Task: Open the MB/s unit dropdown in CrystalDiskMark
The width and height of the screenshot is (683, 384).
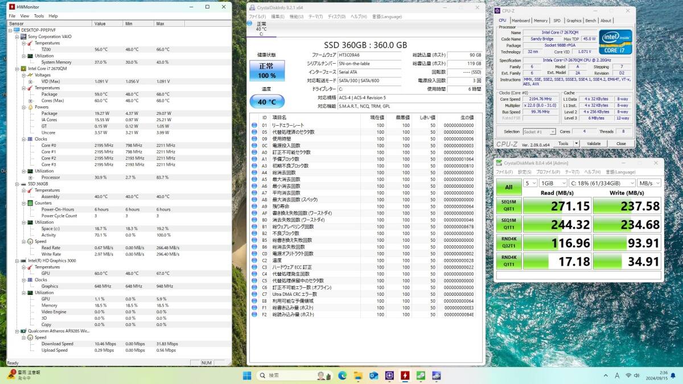Action: click(x=649, y=183)
